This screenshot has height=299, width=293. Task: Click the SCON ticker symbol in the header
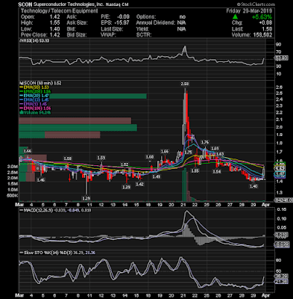point(25,4)
